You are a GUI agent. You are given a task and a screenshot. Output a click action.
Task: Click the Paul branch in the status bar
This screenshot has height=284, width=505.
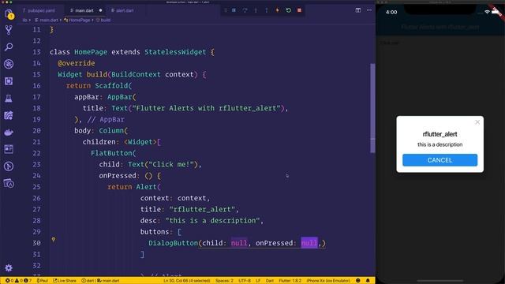click(x=42, y=281)
